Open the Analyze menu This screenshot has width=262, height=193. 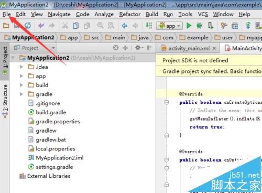(104, 14)
